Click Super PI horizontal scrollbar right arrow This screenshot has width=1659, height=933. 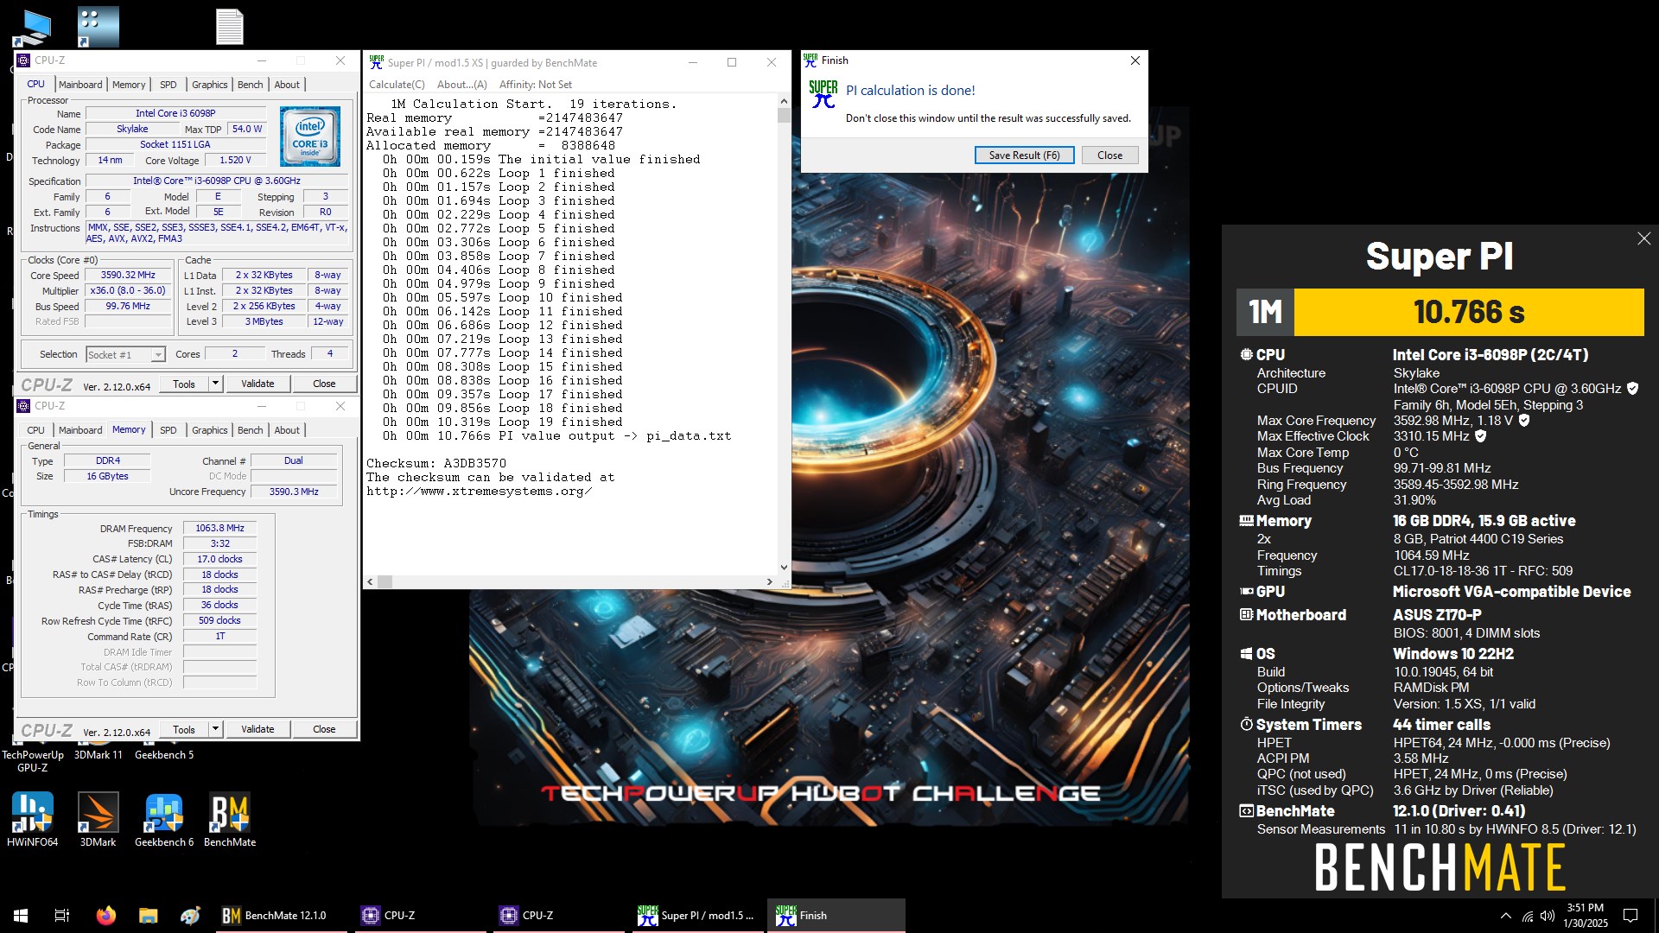point(769,582)
